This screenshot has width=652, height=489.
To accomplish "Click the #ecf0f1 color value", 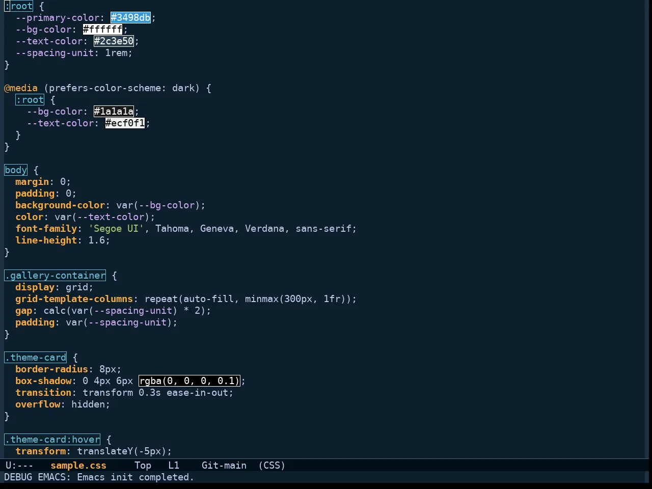I will 125,123.
